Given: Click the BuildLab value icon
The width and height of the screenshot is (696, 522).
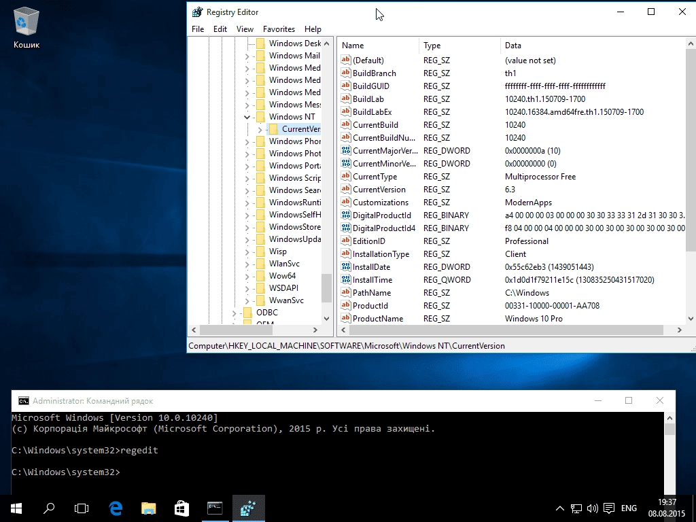Looking at the screenshot, I should click(346, 99).
